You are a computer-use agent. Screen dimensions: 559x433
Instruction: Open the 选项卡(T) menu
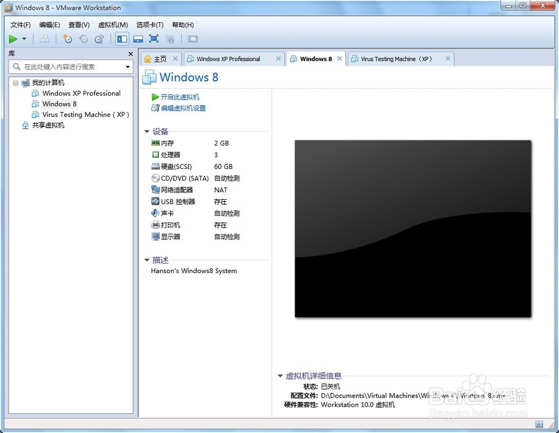pos(150,25)
